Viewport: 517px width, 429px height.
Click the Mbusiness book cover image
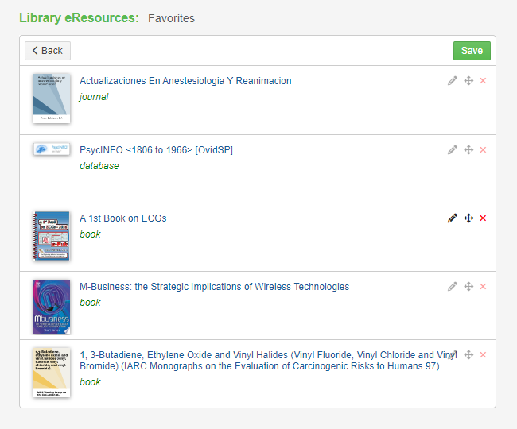(52, 307)
